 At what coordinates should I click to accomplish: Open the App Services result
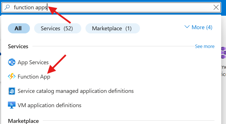(33, 62)
